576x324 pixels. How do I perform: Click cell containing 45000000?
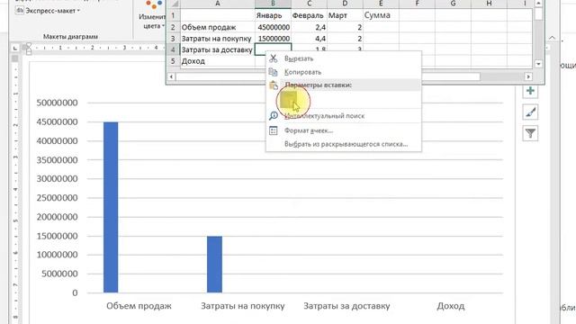coord(273,27)
